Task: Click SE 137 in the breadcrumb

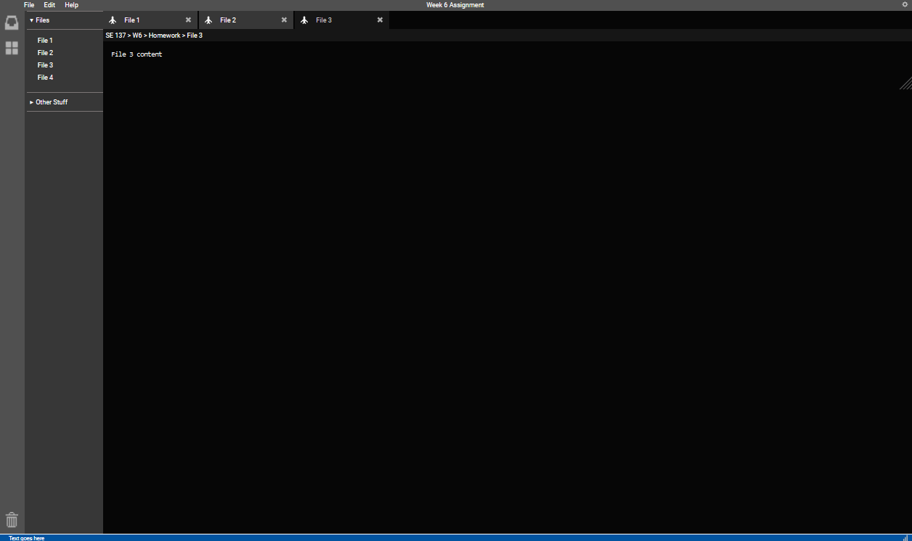Action: click(115, 36)
